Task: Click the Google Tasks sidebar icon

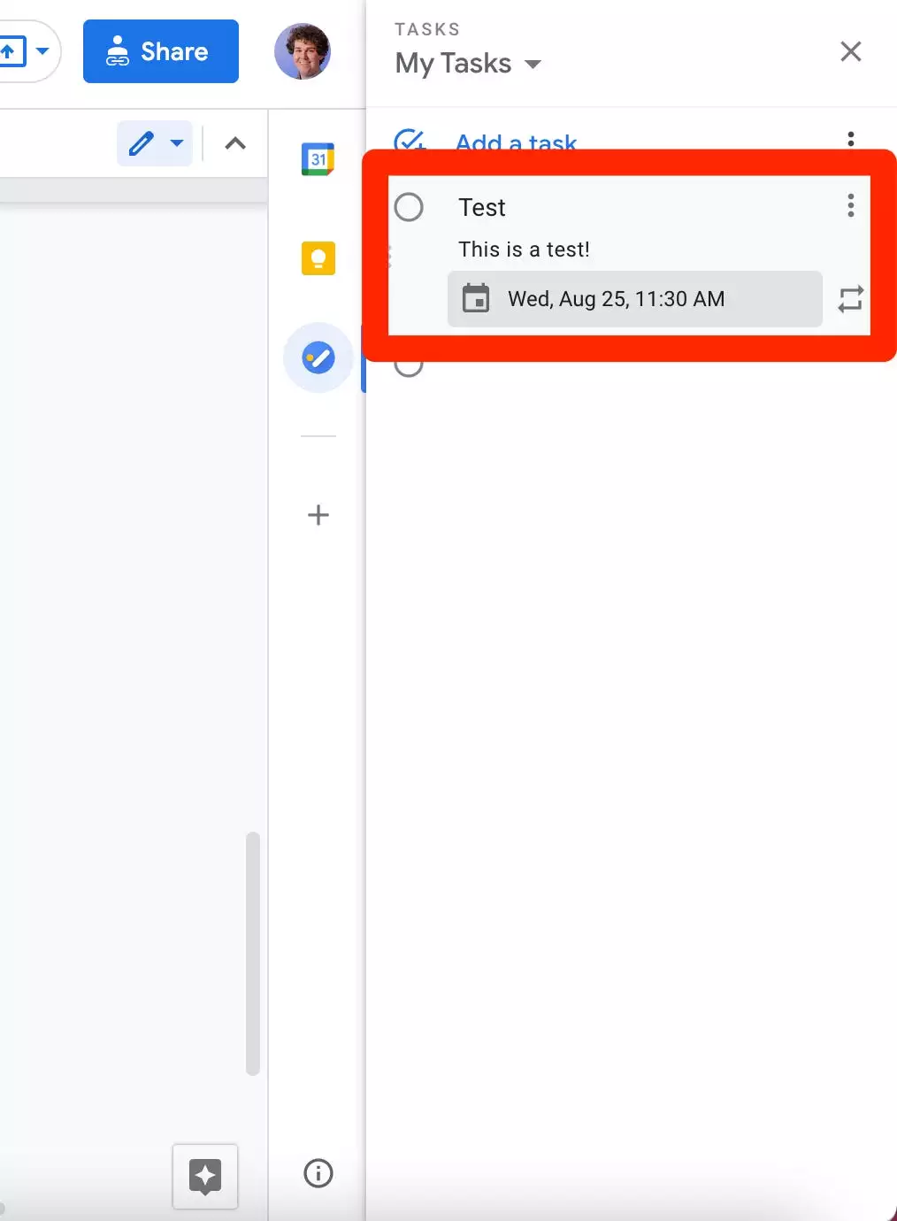Action: pyautogui.click(x=318, y=358)
